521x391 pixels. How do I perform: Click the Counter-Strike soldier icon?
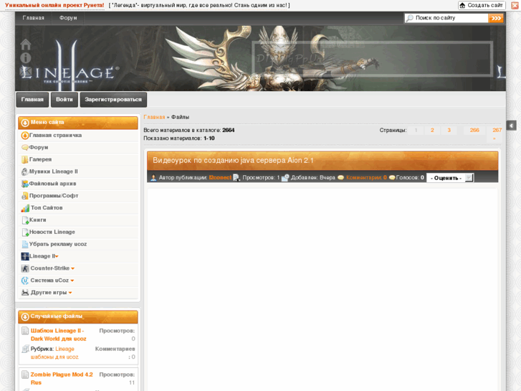coord(25,268)
